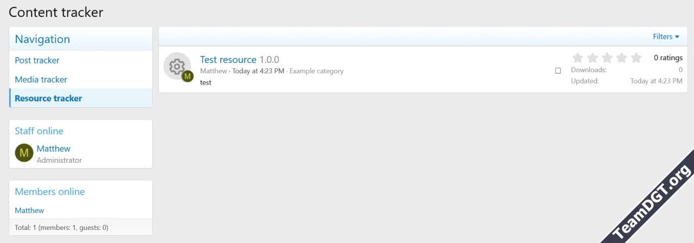
Task: Open the Members online heading
Action: (50, 191)
